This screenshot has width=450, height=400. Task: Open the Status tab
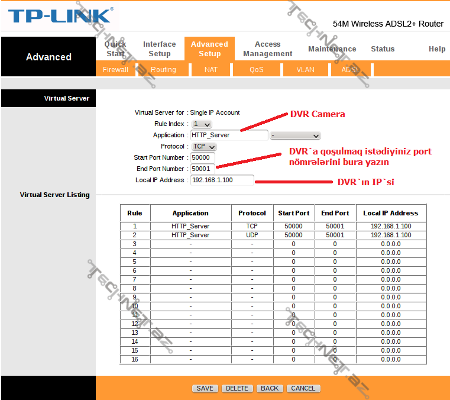pos(383,49)
